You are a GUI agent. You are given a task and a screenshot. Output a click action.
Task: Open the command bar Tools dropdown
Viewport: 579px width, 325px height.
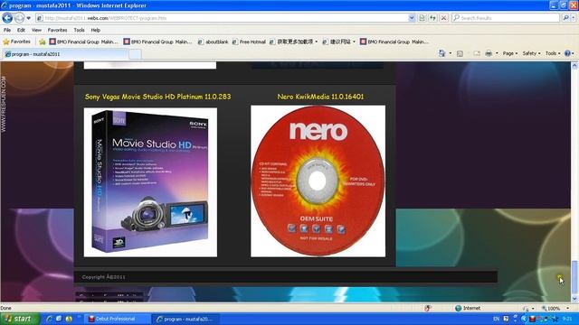coord(553,53)
